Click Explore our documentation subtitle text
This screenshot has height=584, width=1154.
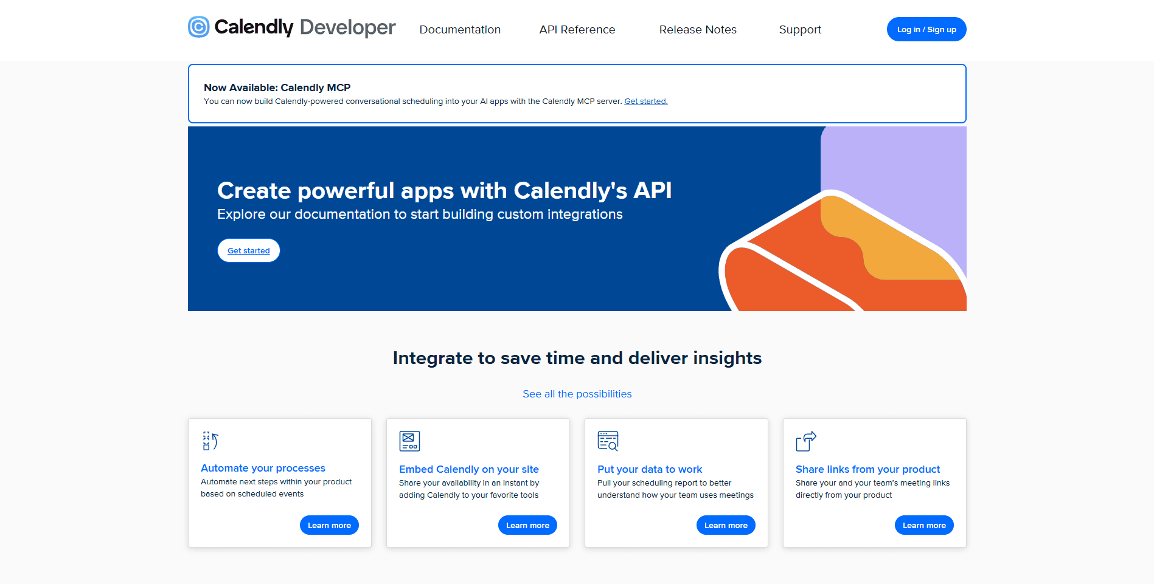point(420,215)
